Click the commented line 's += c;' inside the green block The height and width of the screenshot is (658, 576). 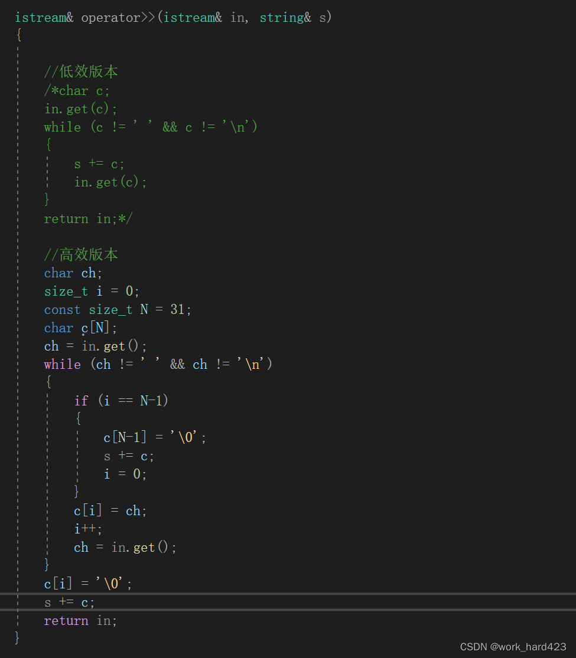pos(99,164)
